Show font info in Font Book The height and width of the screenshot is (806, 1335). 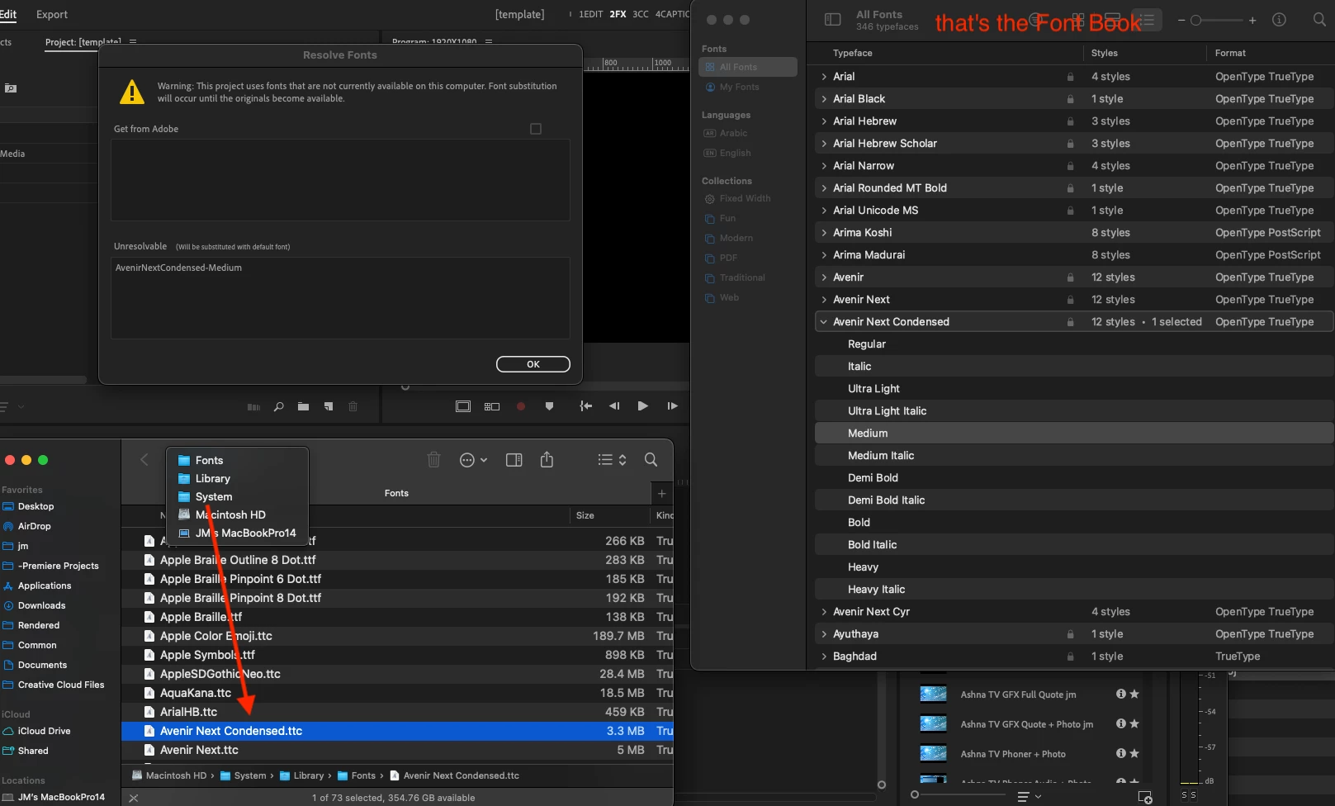[1279, 20]
